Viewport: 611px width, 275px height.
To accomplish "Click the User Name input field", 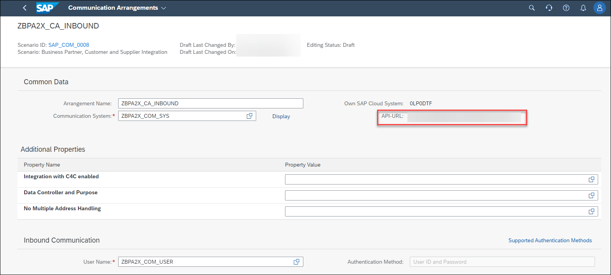I will pos(211,262).
